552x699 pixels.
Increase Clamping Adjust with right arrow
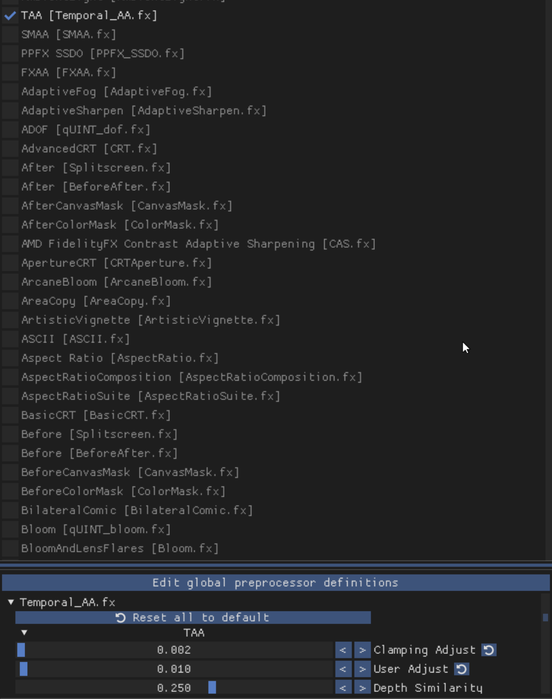click(x=362, y=650)
